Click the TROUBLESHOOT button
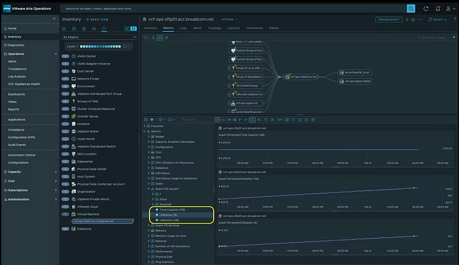Screen dimensions: 459x265 (x=389, y=19)
